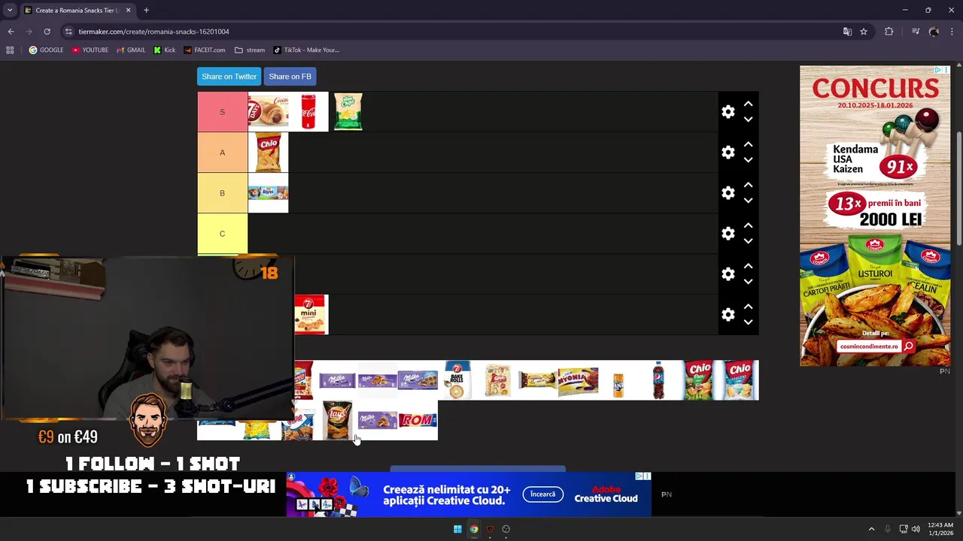Select the yellow B tier label
Image resolution: width=963 pixels, height=541 pixels.
pos(222,193)
